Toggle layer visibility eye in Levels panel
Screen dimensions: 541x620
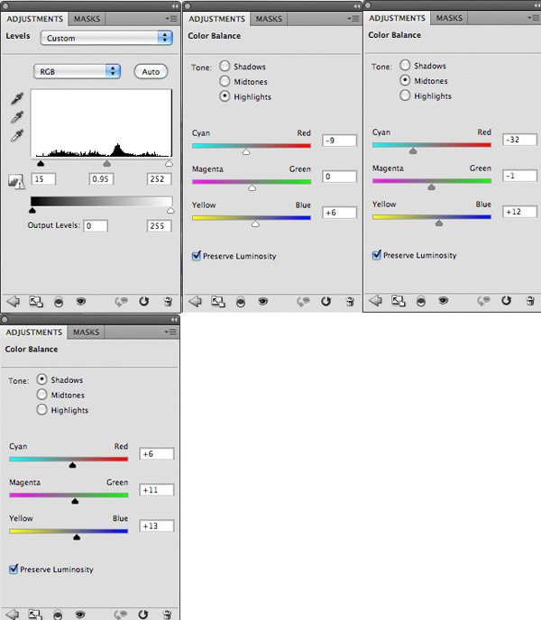coord(81,302)
